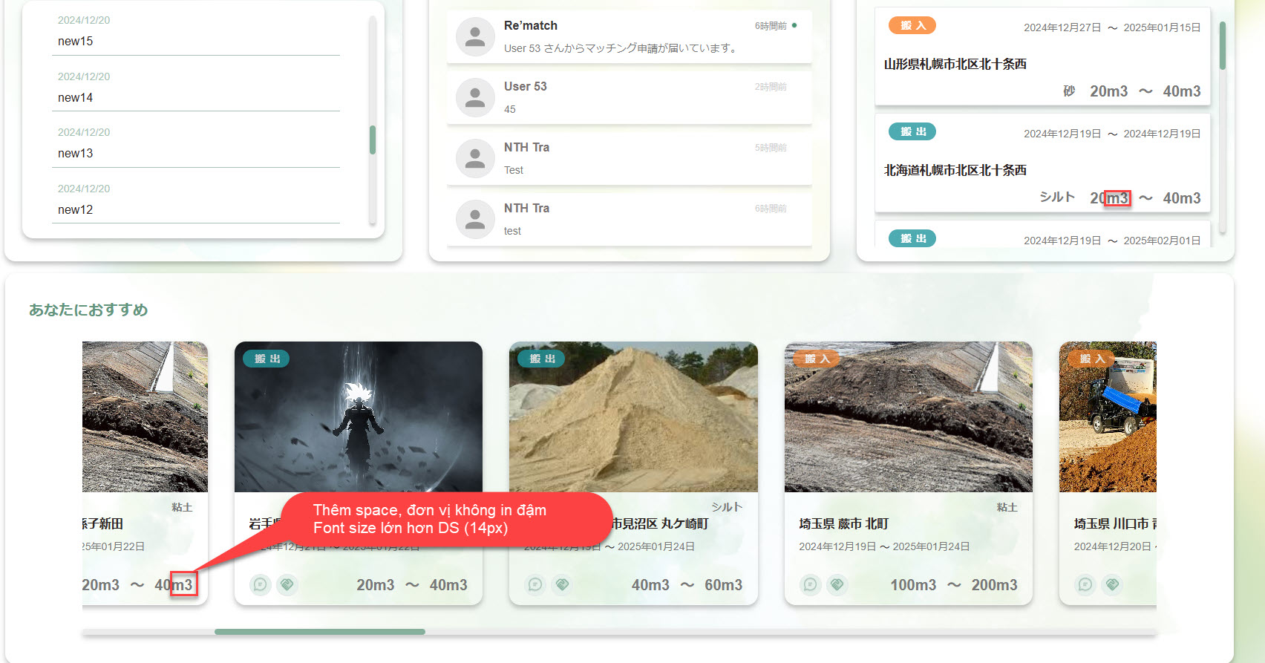Click chat icon on the 川口市 card
The height and width of the screenshot is (663, 1265).
1085,584
